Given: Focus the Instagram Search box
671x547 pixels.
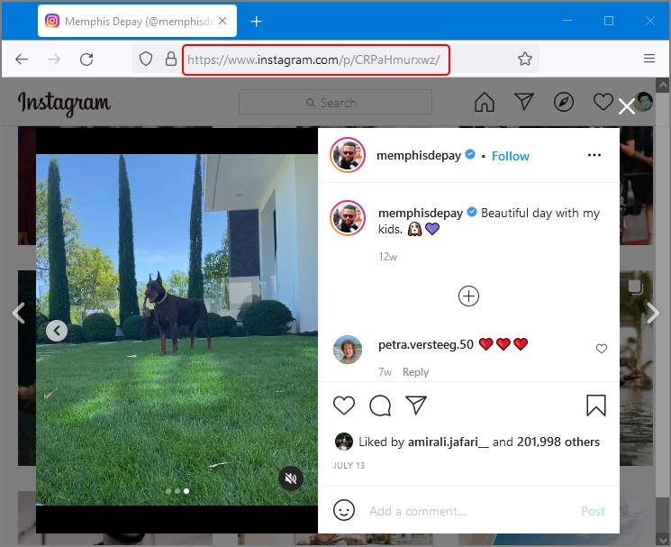Looking at the screenshot, I should [335, 103].
